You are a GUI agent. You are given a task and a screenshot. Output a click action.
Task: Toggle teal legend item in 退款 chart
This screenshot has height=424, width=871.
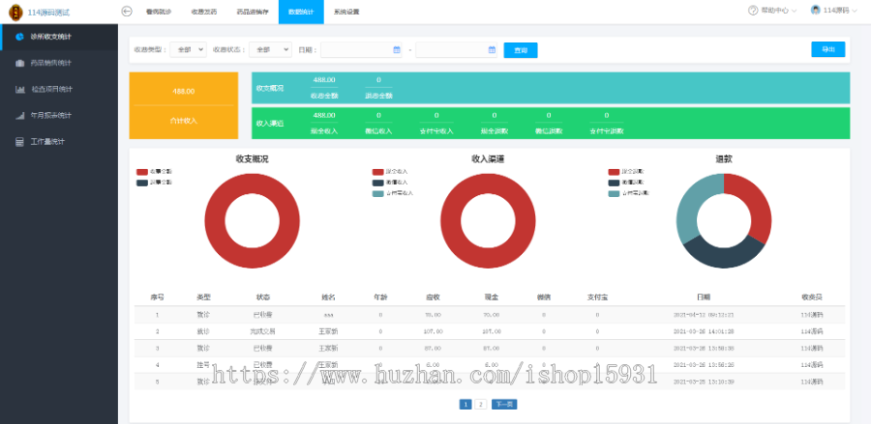(x=614, y=193)
